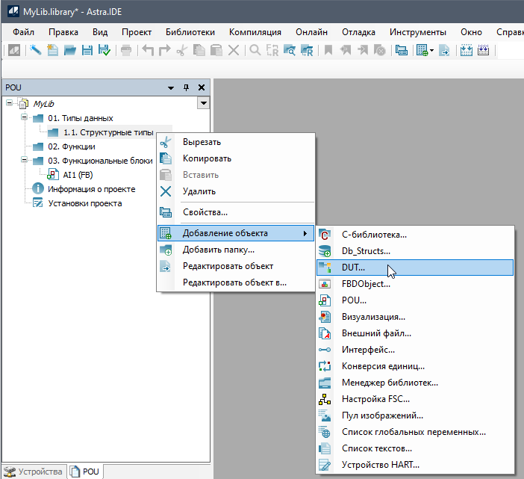Screen dimensions: 524x479
Task: Click 'Свойства...' in the context menu
Action: (205, 212)
